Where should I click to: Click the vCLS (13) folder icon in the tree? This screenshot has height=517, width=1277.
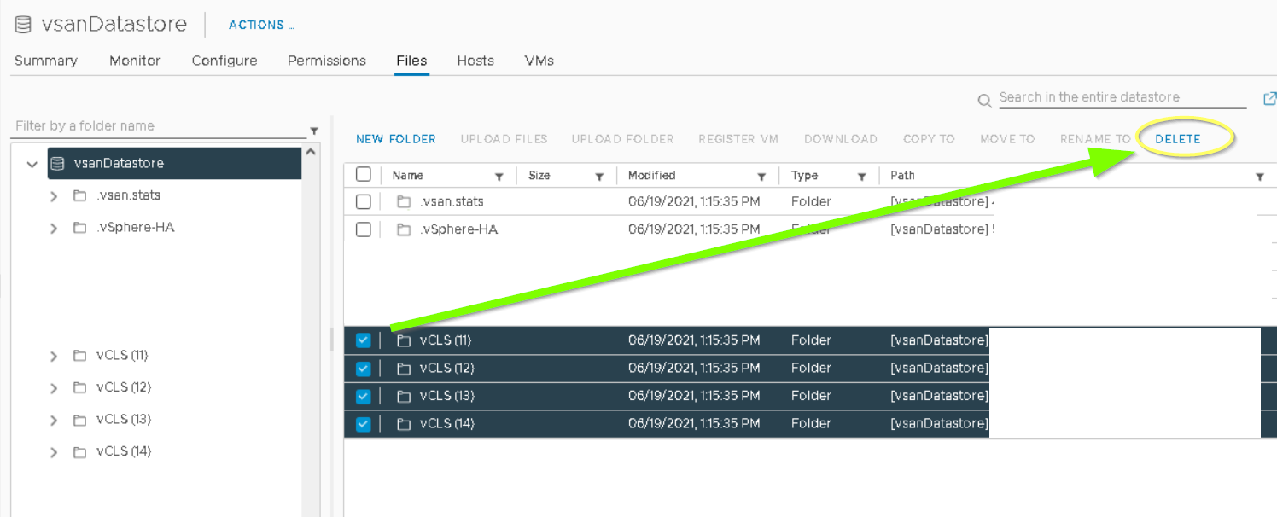pyautogui.click(x=80, y=419)
